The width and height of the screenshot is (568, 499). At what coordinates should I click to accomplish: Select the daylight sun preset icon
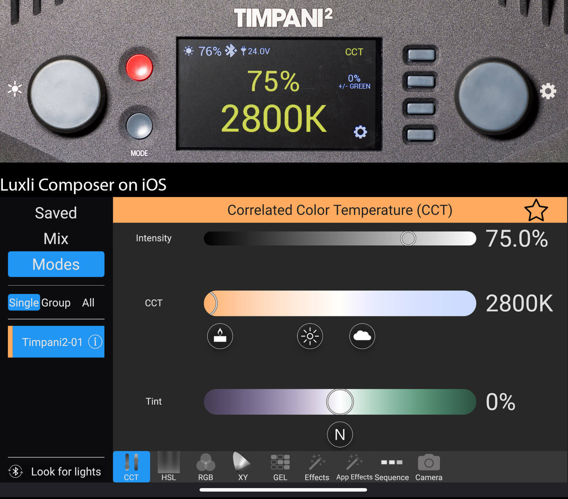point(310,336)
